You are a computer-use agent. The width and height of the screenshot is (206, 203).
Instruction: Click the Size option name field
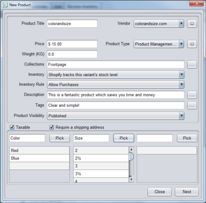tap(91, 138)
